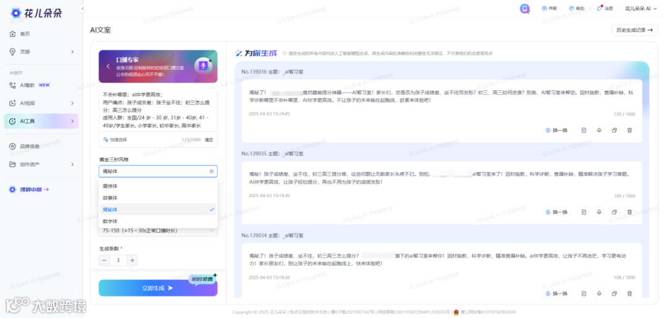Open the 营销中心 link in sidebar
Image resolution: width=665 pixels, height=318 pixels.
[x=30, y=190]
